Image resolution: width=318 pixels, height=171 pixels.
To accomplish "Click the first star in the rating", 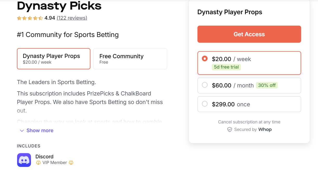I will click(x=19, y=18).
